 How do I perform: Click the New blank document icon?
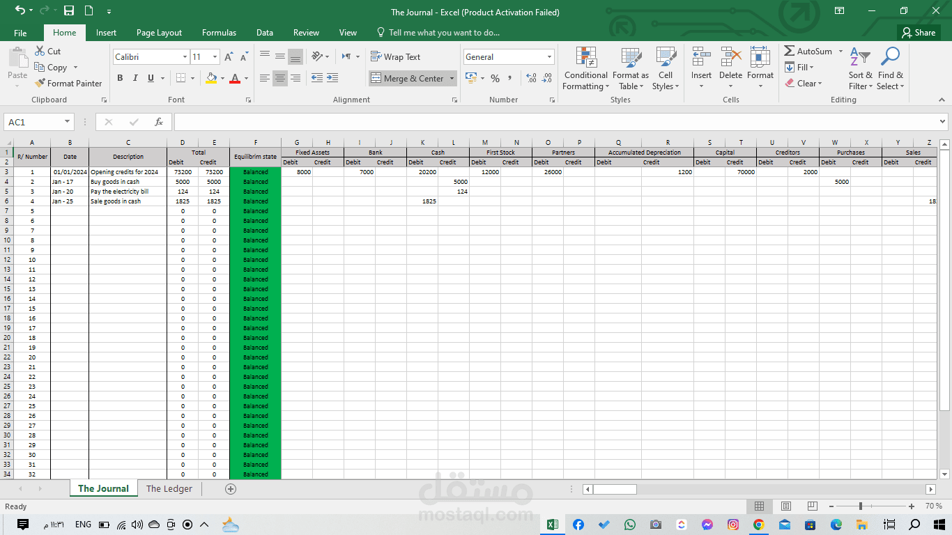[89, 10]
